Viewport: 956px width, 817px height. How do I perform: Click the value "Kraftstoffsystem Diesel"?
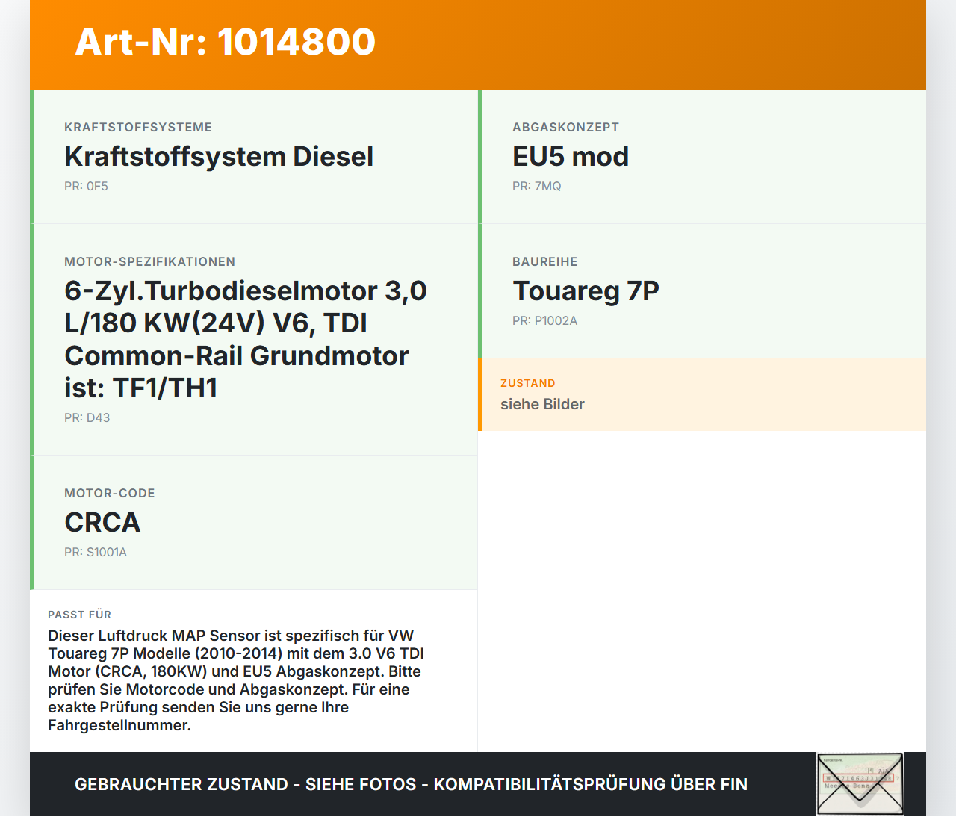coord(219,157)
